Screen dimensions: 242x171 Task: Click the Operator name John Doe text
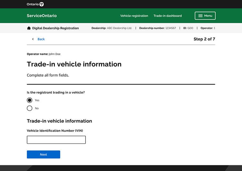pyautogui.click(x=44, y=54)
